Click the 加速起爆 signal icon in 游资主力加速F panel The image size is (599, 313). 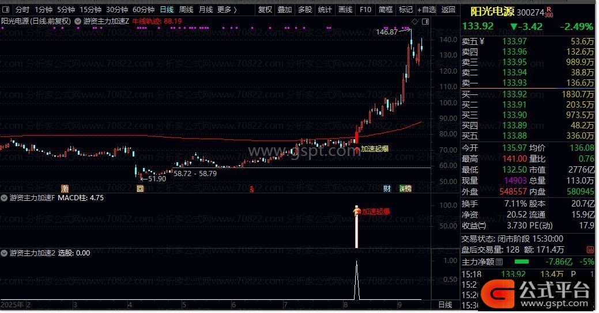(357, 211)
